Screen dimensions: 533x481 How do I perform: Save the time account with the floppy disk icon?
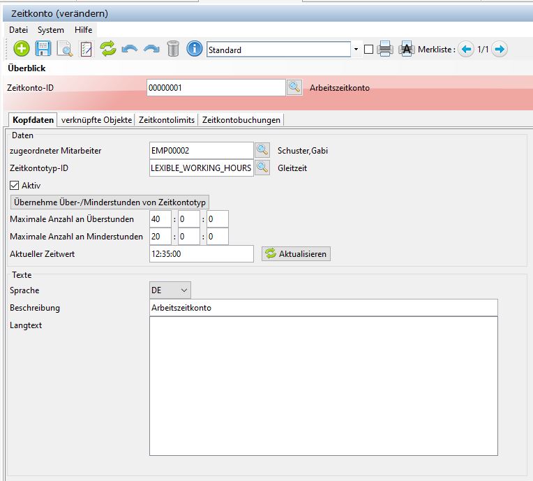tap(43, 49)
